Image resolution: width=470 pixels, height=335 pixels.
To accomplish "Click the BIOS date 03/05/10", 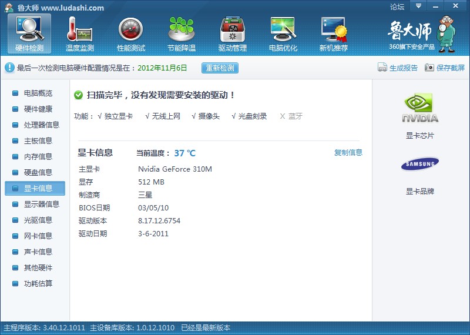I will pyautogui.click(x=153, y=208).
